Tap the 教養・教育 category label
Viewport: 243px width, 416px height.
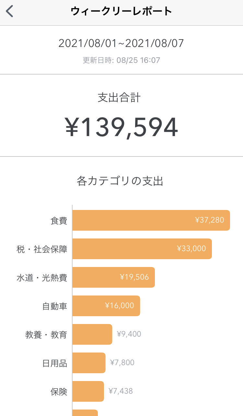point(46,335)
